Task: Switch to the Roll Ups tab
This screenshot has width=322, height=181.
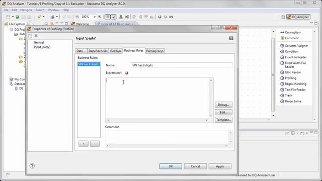Action: [116, 51]
